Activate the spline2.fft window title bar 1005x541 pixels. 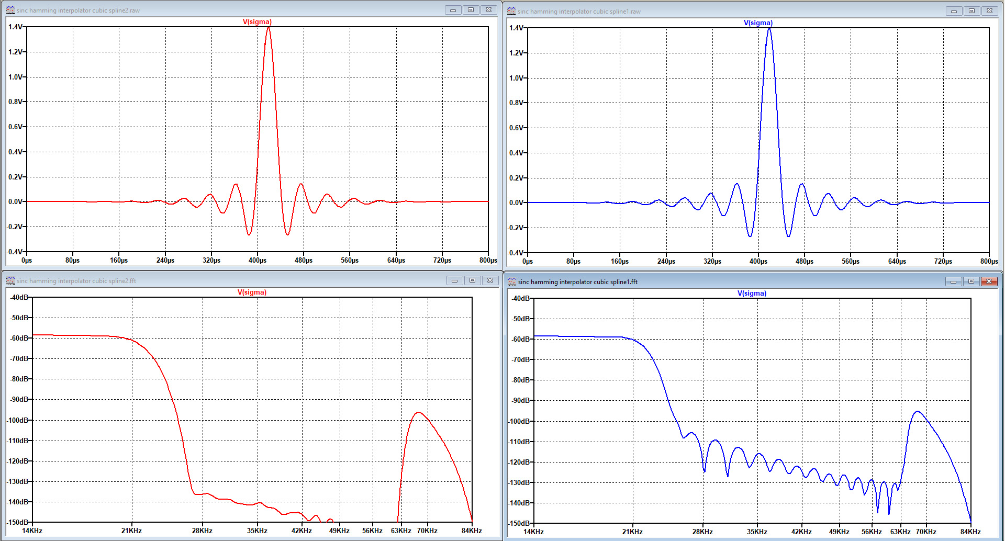251,280
